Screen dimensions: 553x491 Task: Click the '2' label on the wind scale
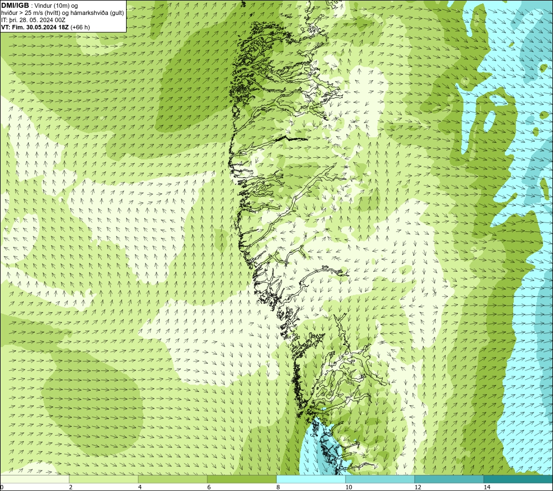(71, 487)
